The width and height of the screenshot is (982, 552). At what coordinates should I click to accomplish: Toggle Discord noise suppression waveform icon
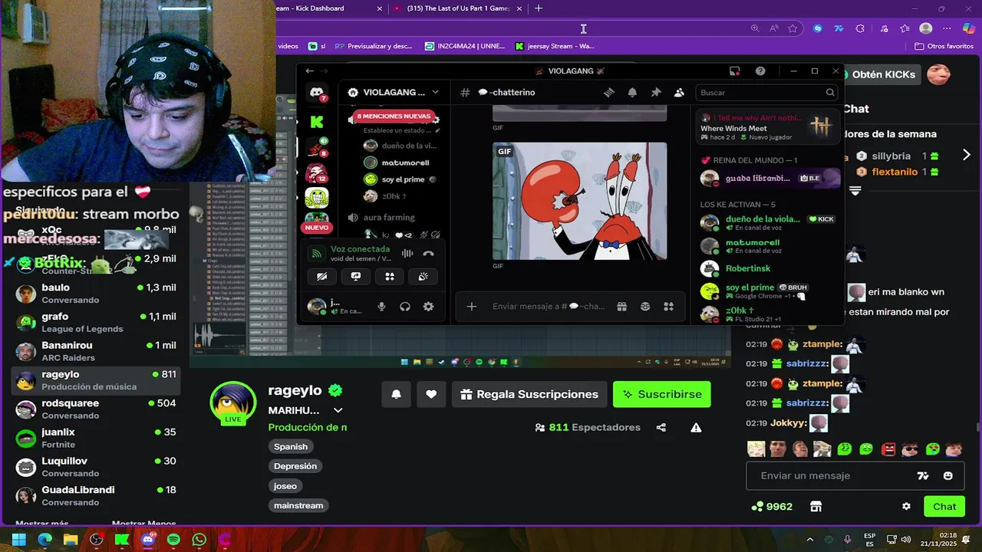click(x=407, y=254)
